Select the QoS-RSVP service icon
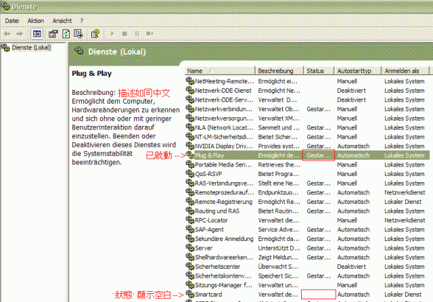This screenshot has height=302, width=433. 190,173
